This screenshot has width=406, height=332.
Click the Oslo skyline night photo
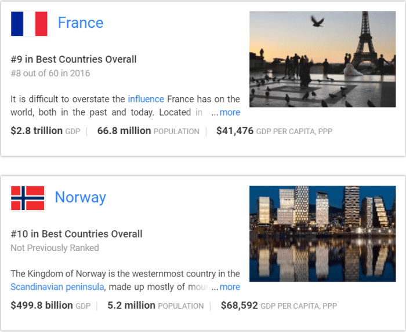point(322,234)
